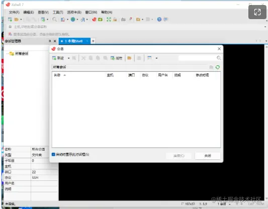The image size is (268, 209).
Task: Open the 工具(T) menu
Action: point(58,12)
